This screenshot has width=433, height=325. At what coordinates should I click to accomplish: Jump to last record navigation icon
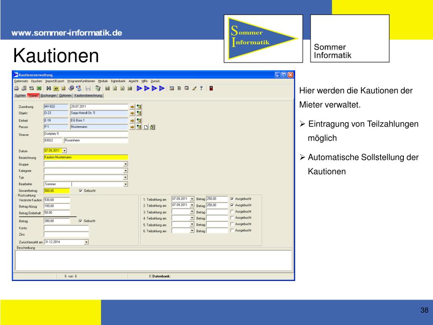tap(130, 88)
